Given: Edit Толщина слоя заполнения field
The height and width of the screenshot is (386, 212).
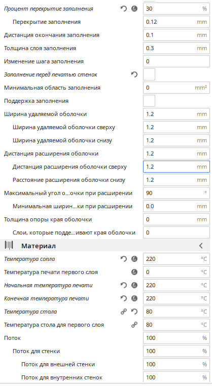Looking at the screenshot, I should click(176, 48).
